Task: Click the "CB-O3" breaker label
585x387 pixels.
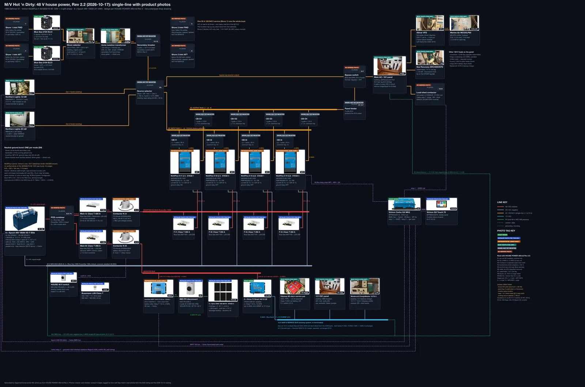Action: click(269, 119)
